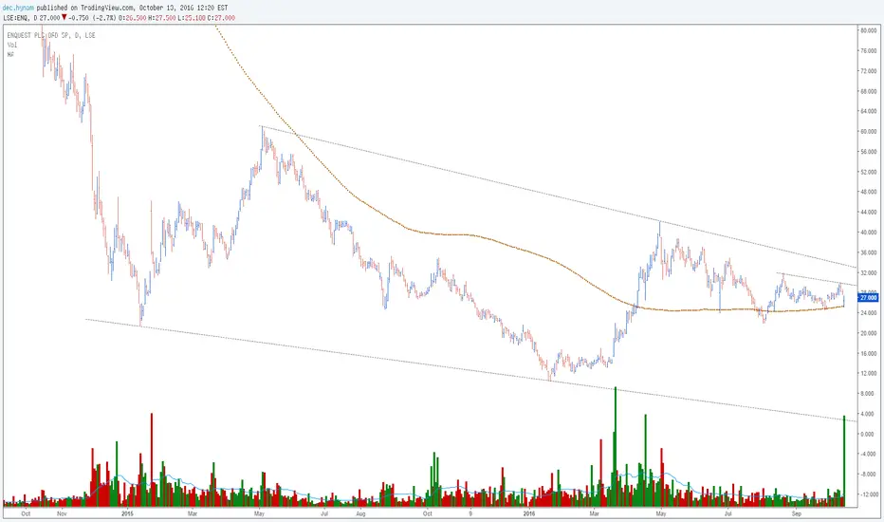Click the 16.000 price axis label

(868, 353)
